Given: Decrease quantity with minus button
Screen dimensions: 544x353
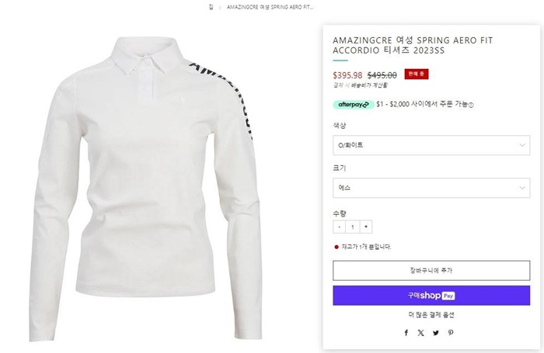Looking at the screenshot, I should pos(339,227).
